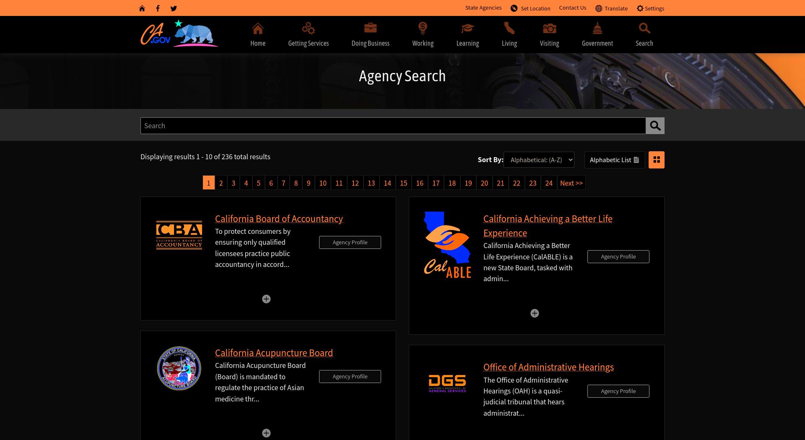Go to results page 24
This screenshot has width=805, height=440.
pos(549,183)
